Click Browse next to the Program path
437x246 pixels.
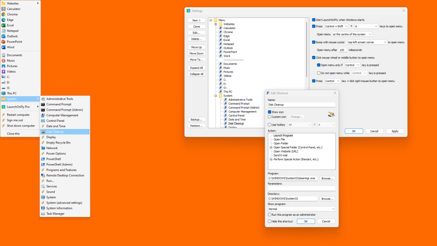coord(327,178)
